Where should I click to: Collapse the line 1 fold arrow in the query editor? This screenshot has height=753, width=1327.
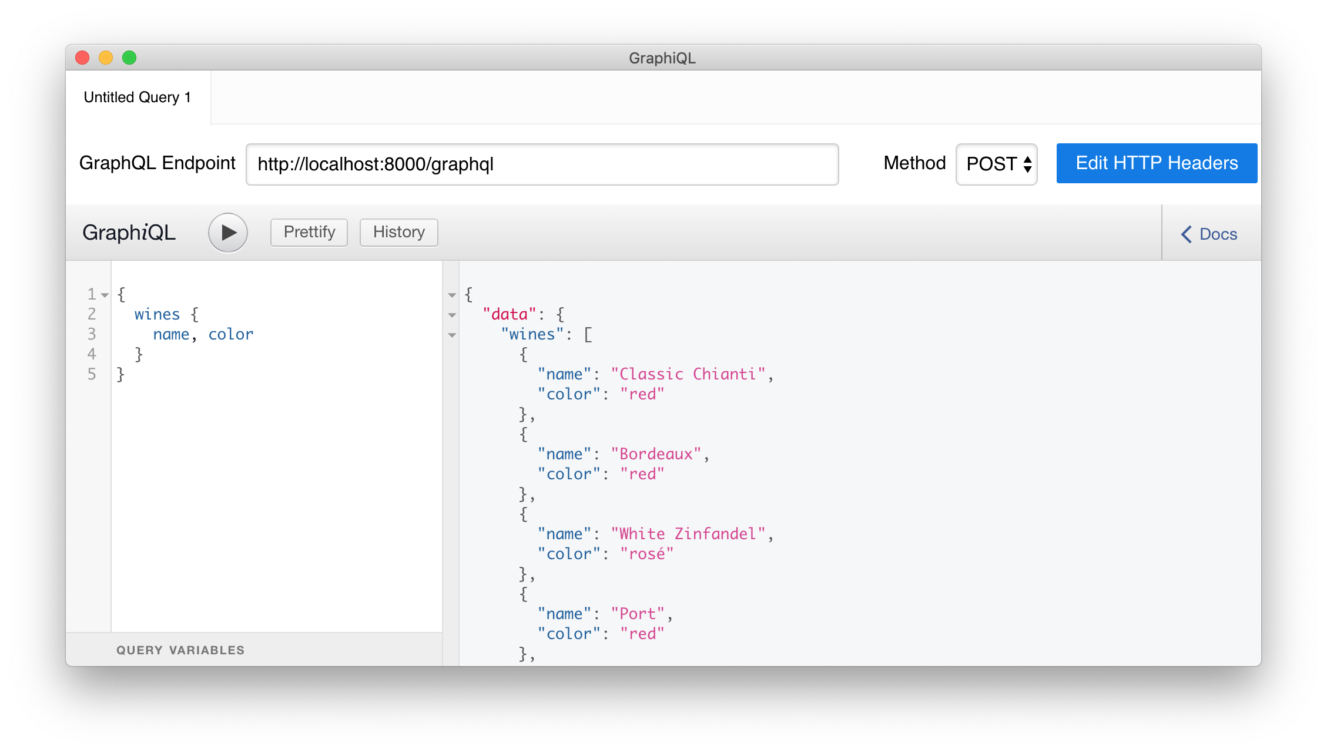[105, 295]
